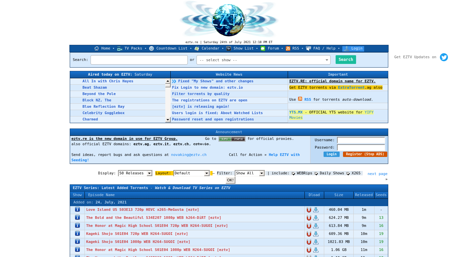The width and height of the screenshot is (458, 257).
Task: Click the Home icon in navigation bar
Action: (x=97, y=49)
